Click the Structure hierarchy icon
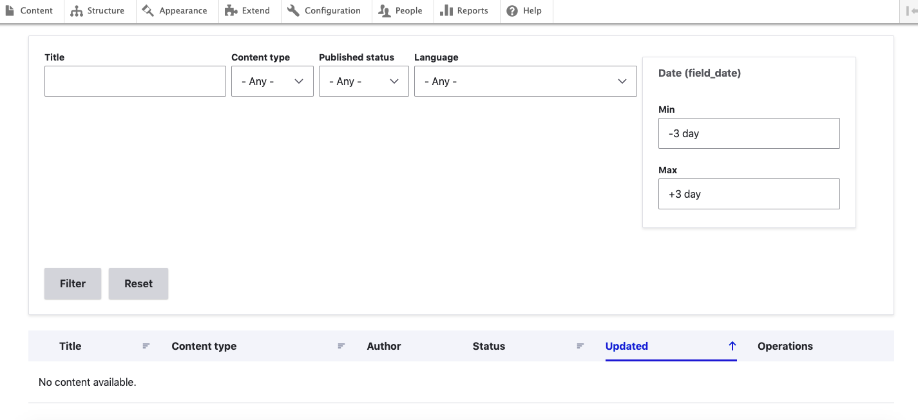This screenshot has height=420, width=918. click(x=77, y=11)
